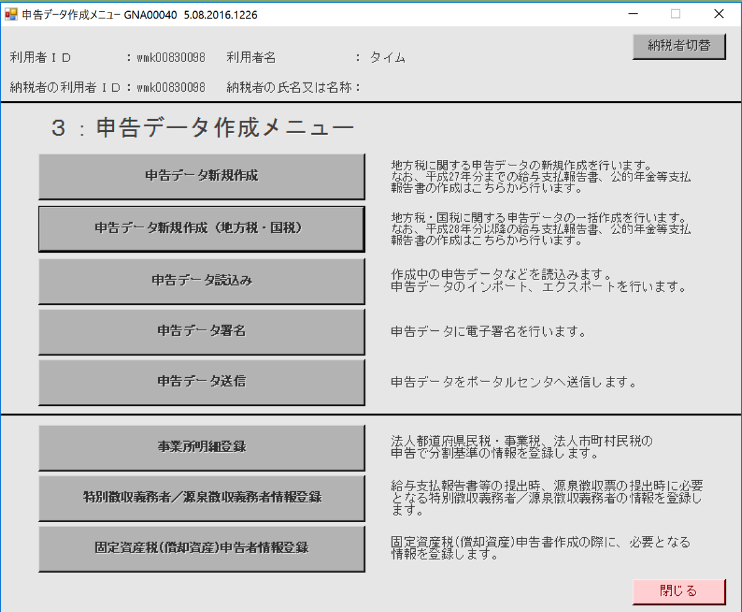The image size is (742, 612).
Task: Select 特別徴収義務者／源泉徴収義務者情報登録 button
Action: (x=201, y=498)
